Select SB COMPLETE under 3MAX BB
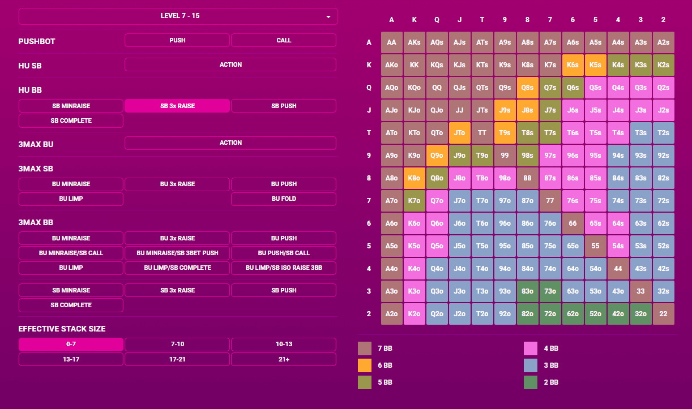The image size is (692, 409). 71,305
